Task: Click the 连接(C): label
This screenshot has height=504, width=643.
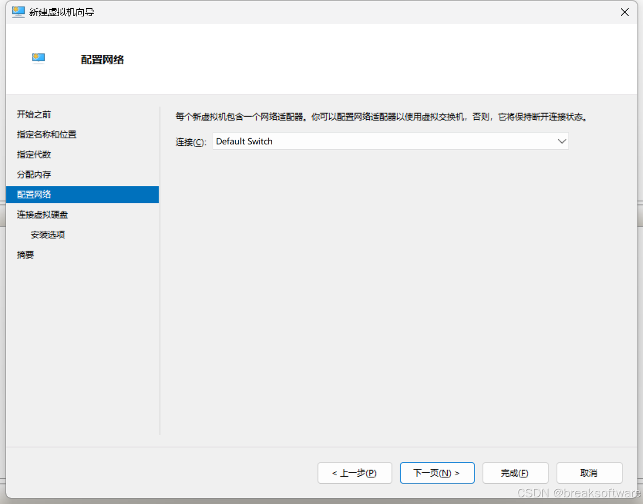Action: coord(191,142)
